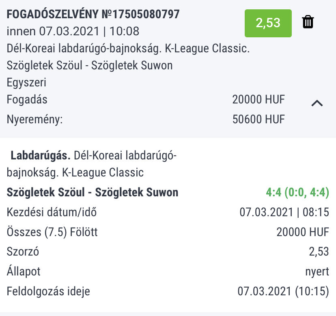
Task: Select the bet slip number heading
Action: 93,14
